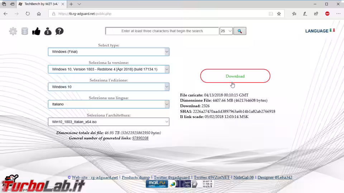Click the magnifier search button
344x193 pixels.
tap(240, 31)
